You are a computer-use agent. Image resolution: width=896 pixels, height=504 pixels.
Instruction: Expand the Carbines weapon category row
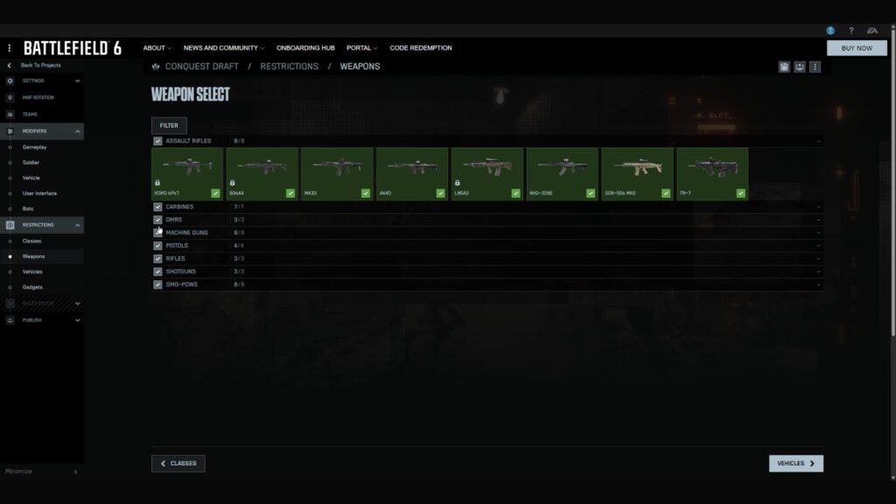click(818, 207)
